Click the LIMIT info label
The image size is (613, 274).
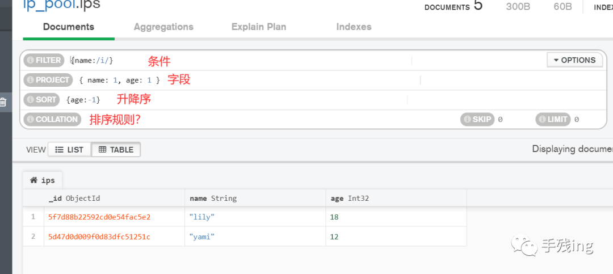point(553,119)
